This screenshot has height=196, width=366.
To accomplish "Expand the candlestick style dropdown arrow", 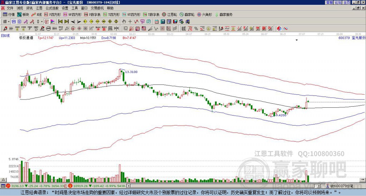I will pos(42,22).
